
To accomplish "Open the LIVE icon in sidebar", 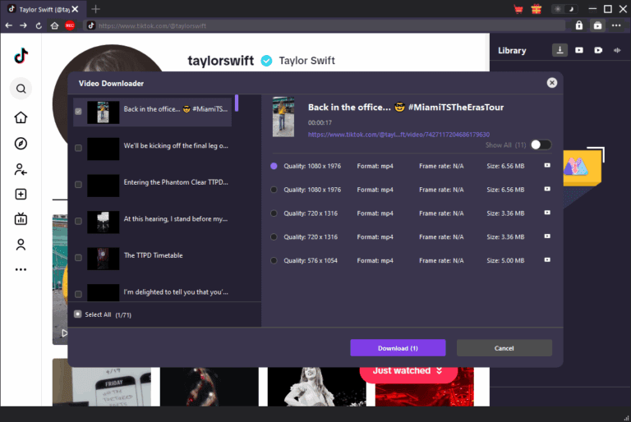I will [21, 219].
